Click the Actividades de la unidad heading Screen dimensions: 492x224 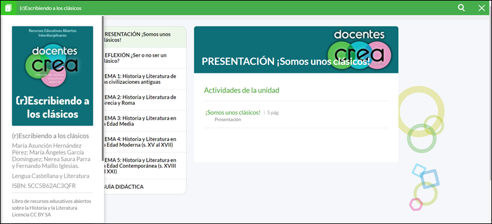click(241, 90)
